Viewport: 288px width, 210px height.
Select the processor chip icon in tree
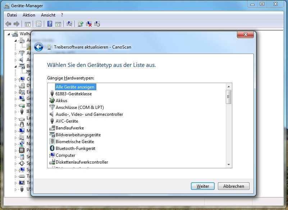pos(22,150)
